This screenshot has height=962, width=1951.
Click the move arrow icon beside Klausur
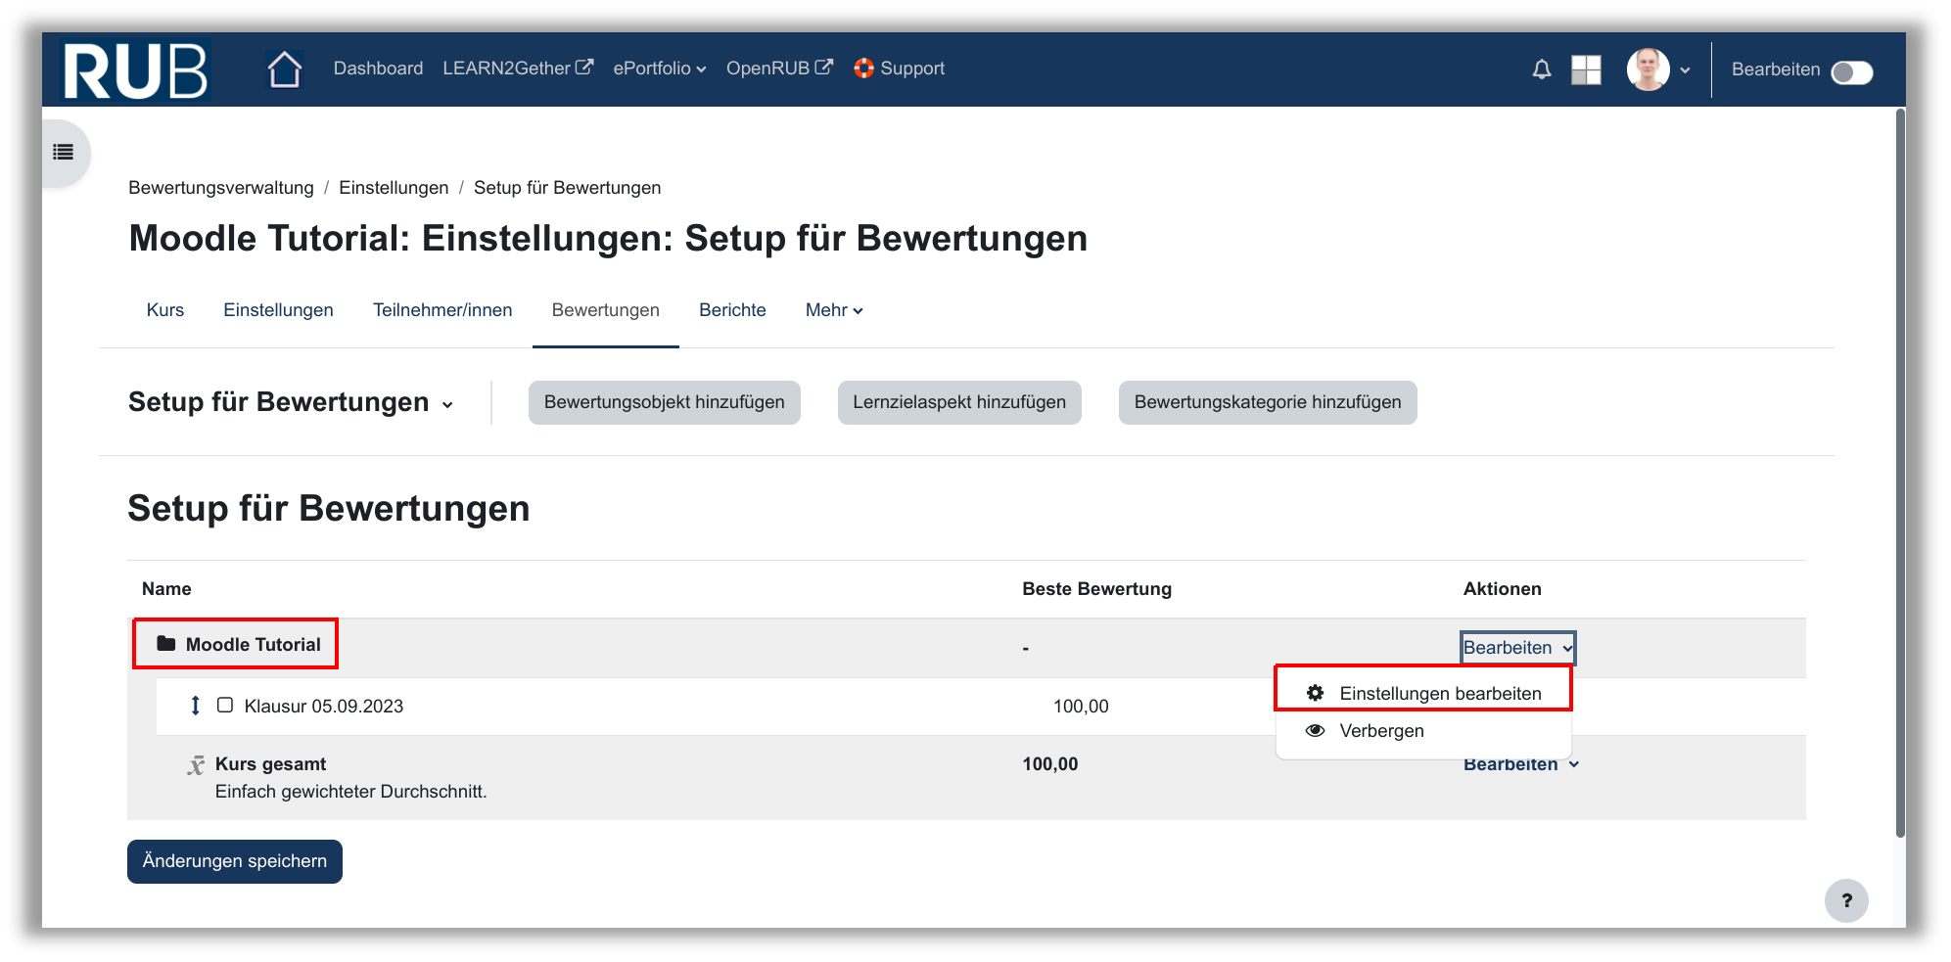point(196,706)
